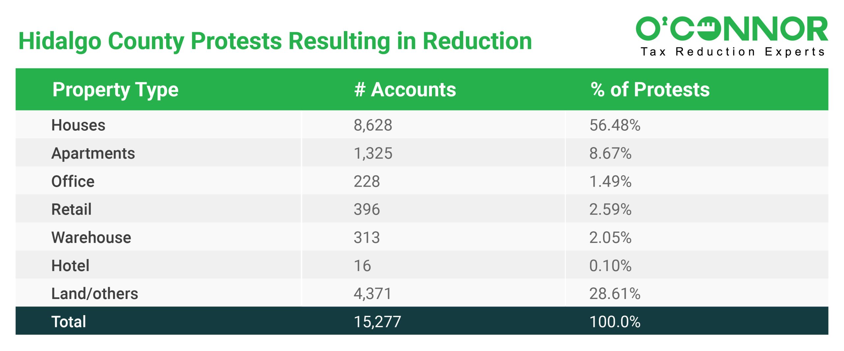Click the 15,277 total accounts cell
The width and height of the screenshot is (844, 351).
pos(377,322)
